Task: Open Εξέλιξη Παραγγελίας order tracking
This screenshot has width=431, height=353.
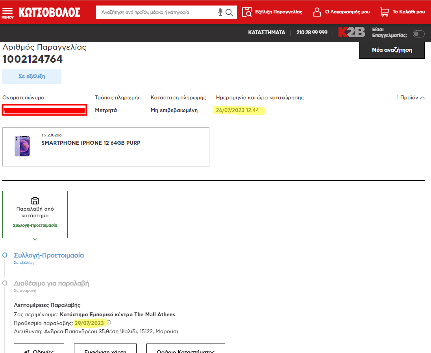Action: [x=272, y=12]
